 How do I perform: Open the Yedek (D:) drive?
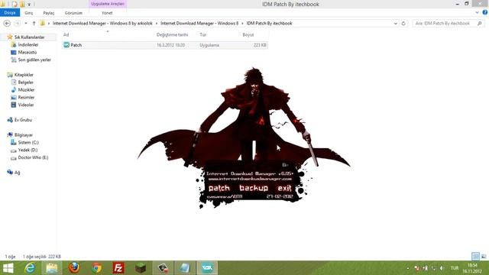[28, 150]
